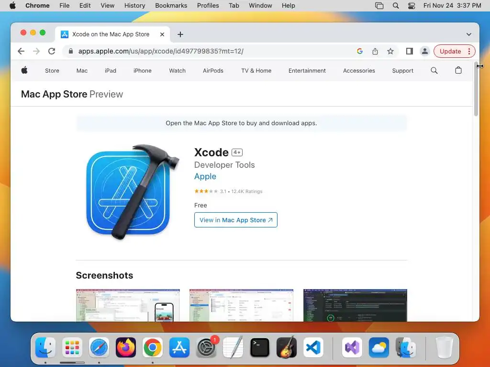Open the dark-themed third screenshot thumbnail
Image resolution: width=490 pixels, height=367 pixels.
pyautogui.click(x=355, y=305)
